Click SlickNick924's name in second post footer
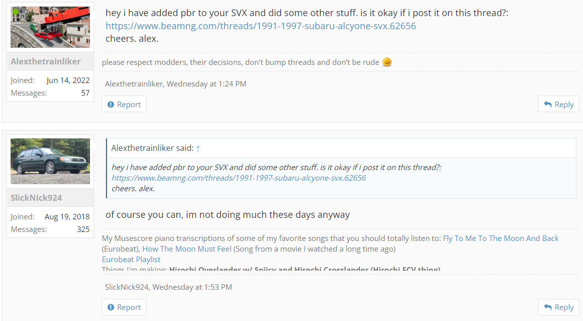 point(127,287)
